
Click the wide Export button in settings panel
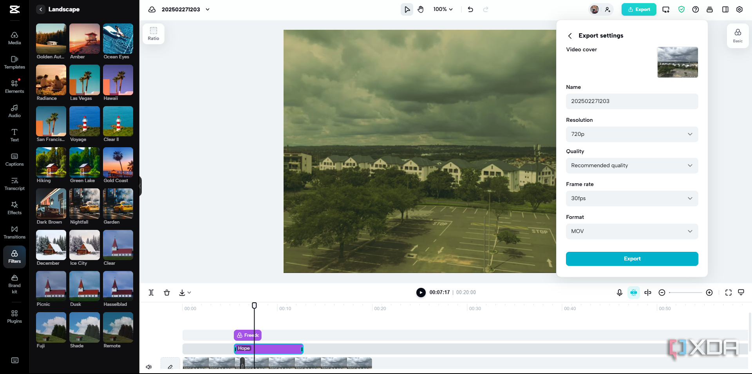click(632, 259)
